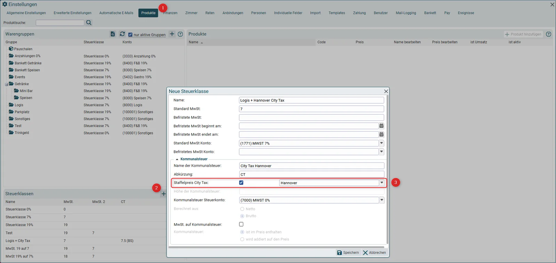Screen dimensions: 556x263
Task: Click the Speichern button
Action: [x=348, y=253]
